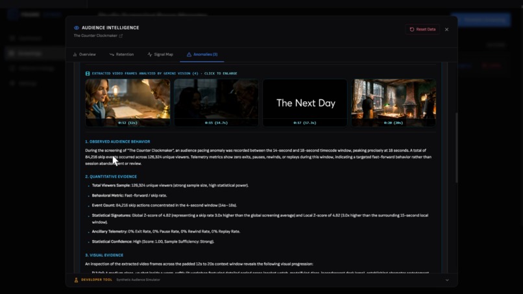Click the Statistical Signatures line
523x294 pixels.
click(260, 219)
